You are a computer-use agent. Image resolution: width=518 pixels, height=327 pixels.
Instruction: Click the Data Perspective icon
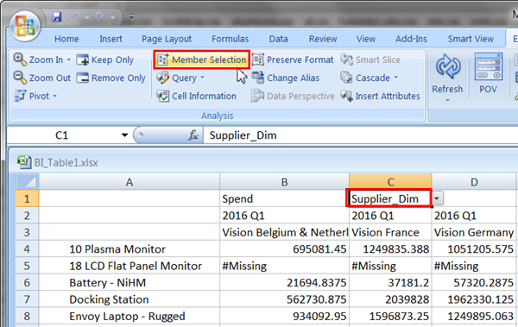pos(257,96)
